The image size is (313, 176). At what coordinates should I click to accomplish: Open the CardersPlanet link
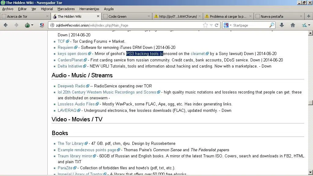click(x=70, y=60)
